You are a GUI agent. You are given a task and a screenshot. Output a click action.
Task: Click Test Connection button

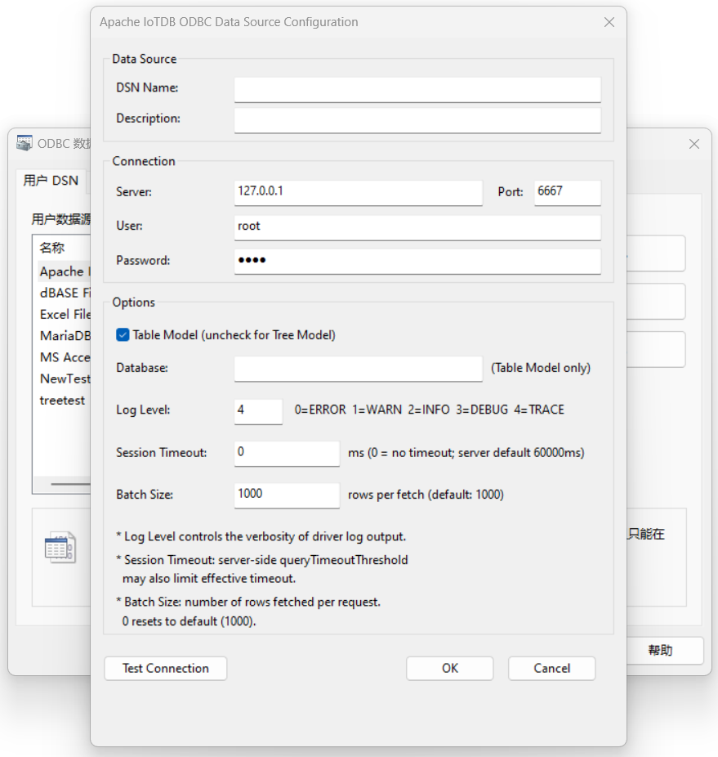pos(166,668)
